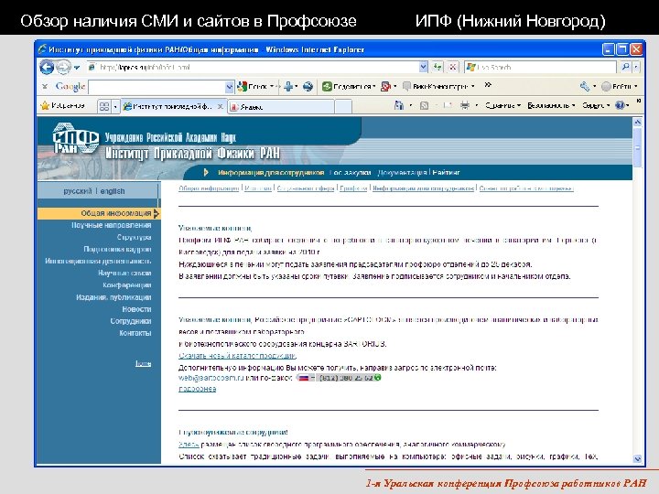The height and width of the screenshot is (494, 659).
Task: Open Рейтинг link in banner
Action: pos(446,173)
